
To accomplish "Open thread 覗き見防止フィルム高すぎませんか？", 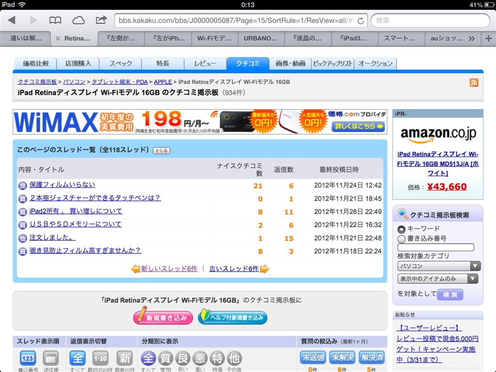I will point(85,250).
